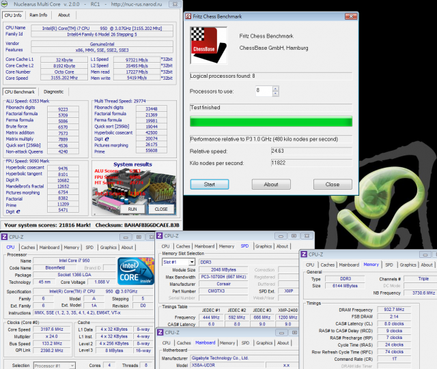
Task: Click the Relative speed value 24.63
Action: coord(311,151)
